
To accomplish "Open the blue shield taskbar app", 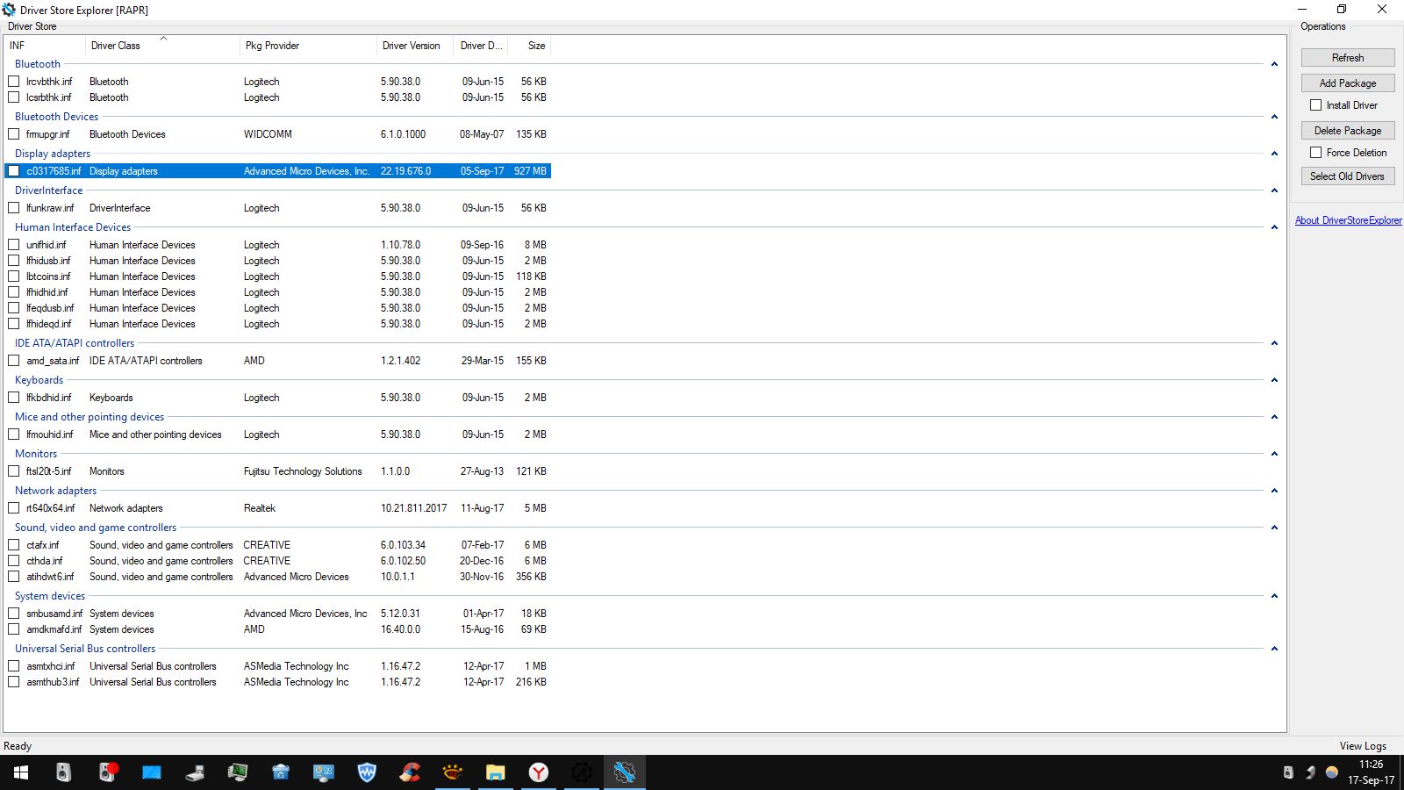I will point(367,772).
